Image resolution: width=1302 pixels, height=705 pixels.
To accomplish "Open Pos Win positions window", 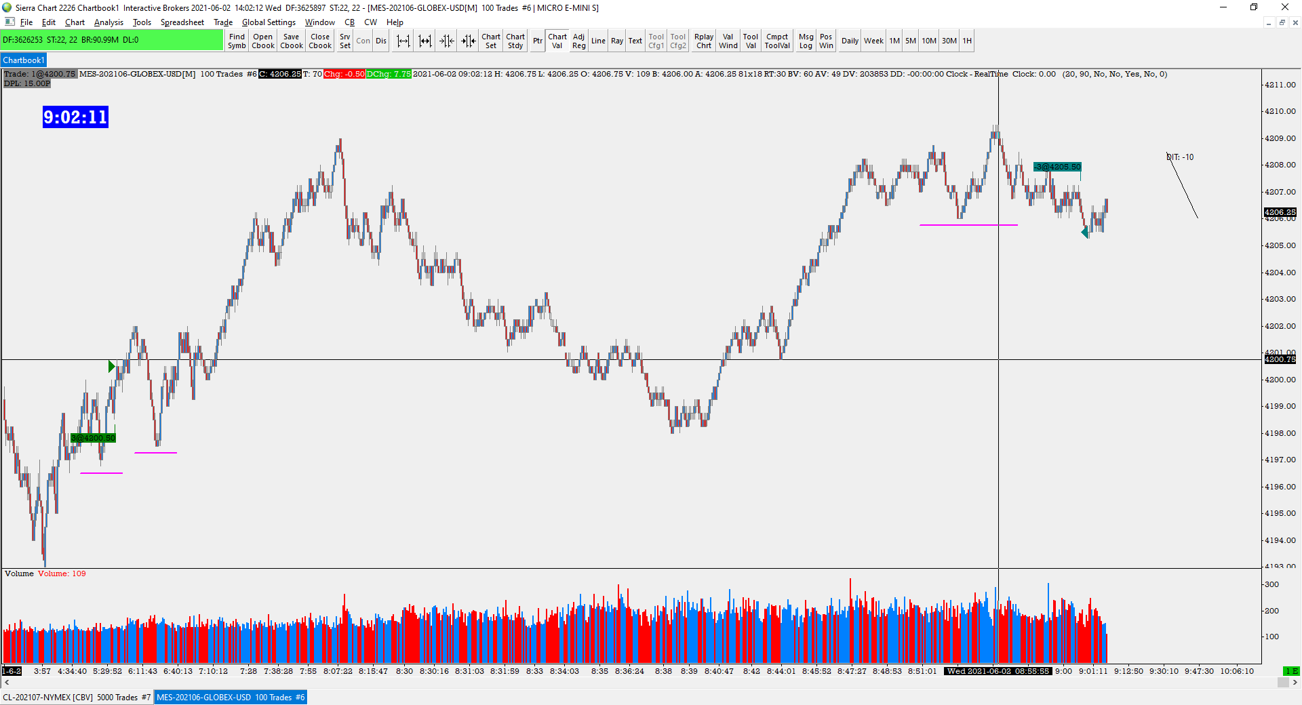I will pos(826,41).
